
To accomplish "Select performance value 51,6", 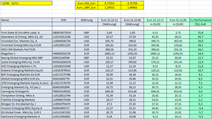I will click(200, 33).
